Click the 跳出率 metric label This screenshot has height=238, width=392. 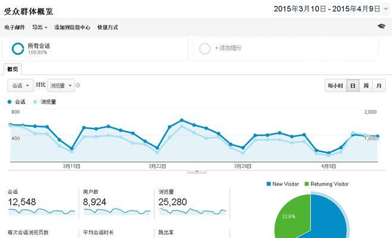coord(166,233)
